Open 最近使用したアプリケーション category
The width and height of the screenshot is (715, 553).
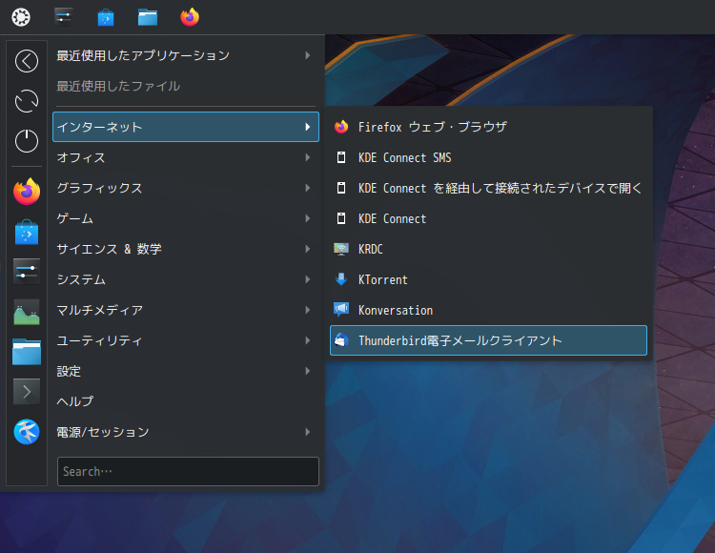click(186, 55)
